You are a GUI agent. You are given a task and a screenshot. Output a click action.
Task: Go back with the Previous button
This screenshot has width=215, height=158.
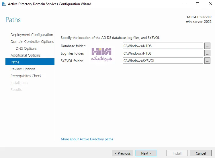(x=122, y=153)
